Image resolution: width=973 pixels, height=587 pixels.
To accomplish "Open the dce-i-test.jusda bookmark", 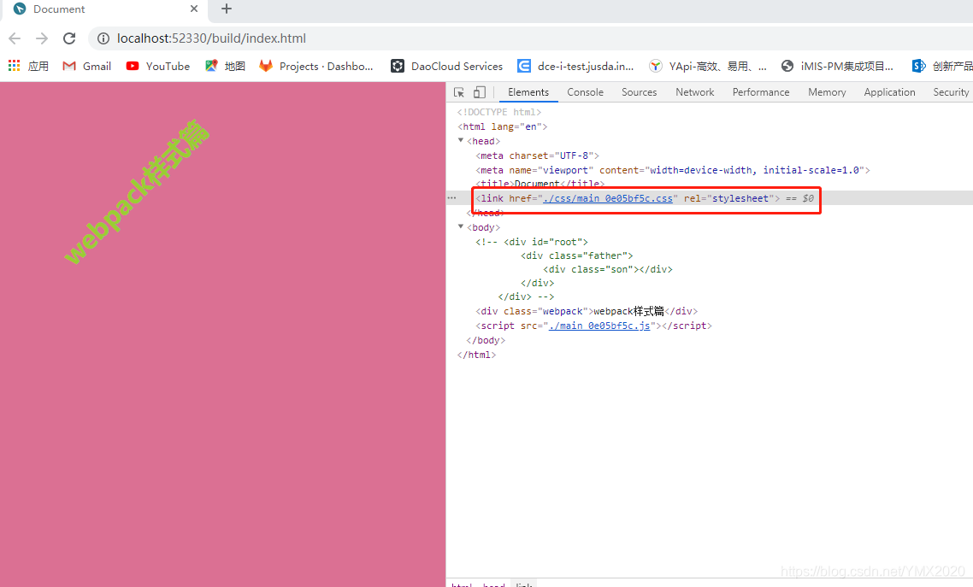I will (x=575, y=66).
